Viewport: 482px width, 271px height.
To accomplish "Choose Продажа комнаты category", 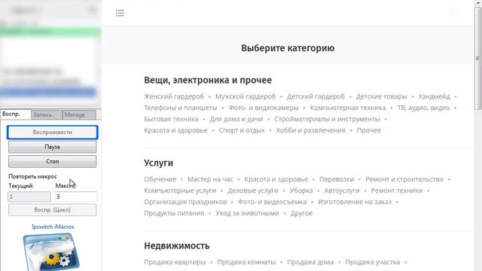I will coord(246,262).
